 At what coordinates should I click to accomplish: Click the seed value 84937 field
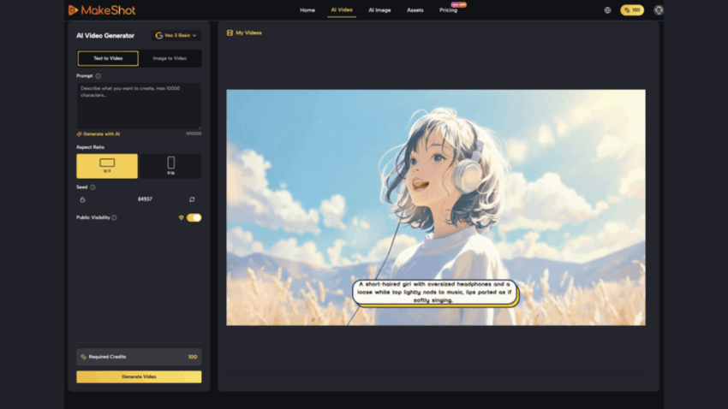click(x=145, y=199)
